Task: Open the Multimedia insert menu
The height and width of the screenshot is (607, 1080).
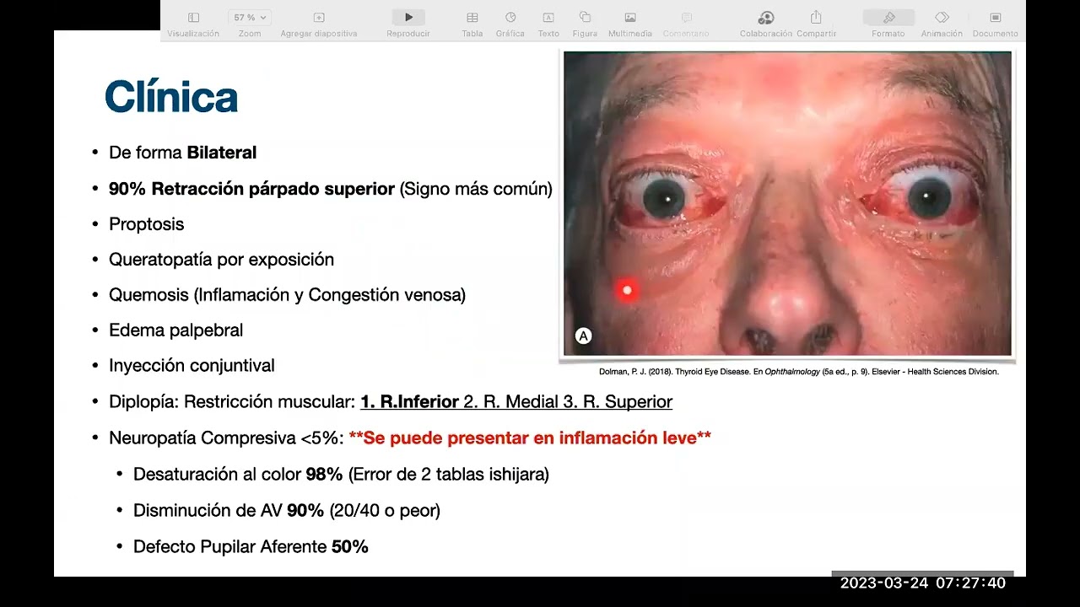Action: 630,24
